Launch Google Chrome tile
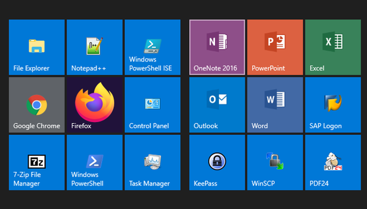 click(37, 105)
